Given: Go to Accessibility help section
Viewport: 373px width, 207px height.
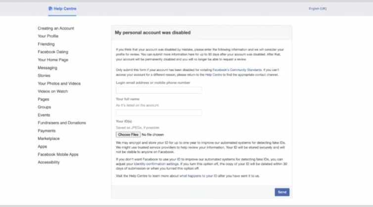Looking at the screenshot, I should click(x=49, y=163).
